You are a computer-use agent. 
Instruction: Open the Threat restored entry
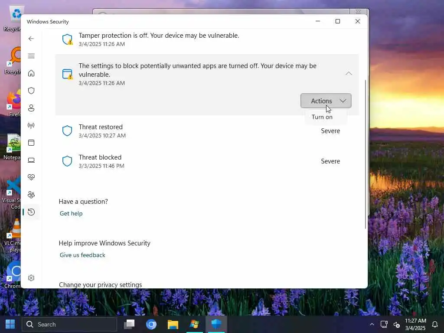pos(207,131)
